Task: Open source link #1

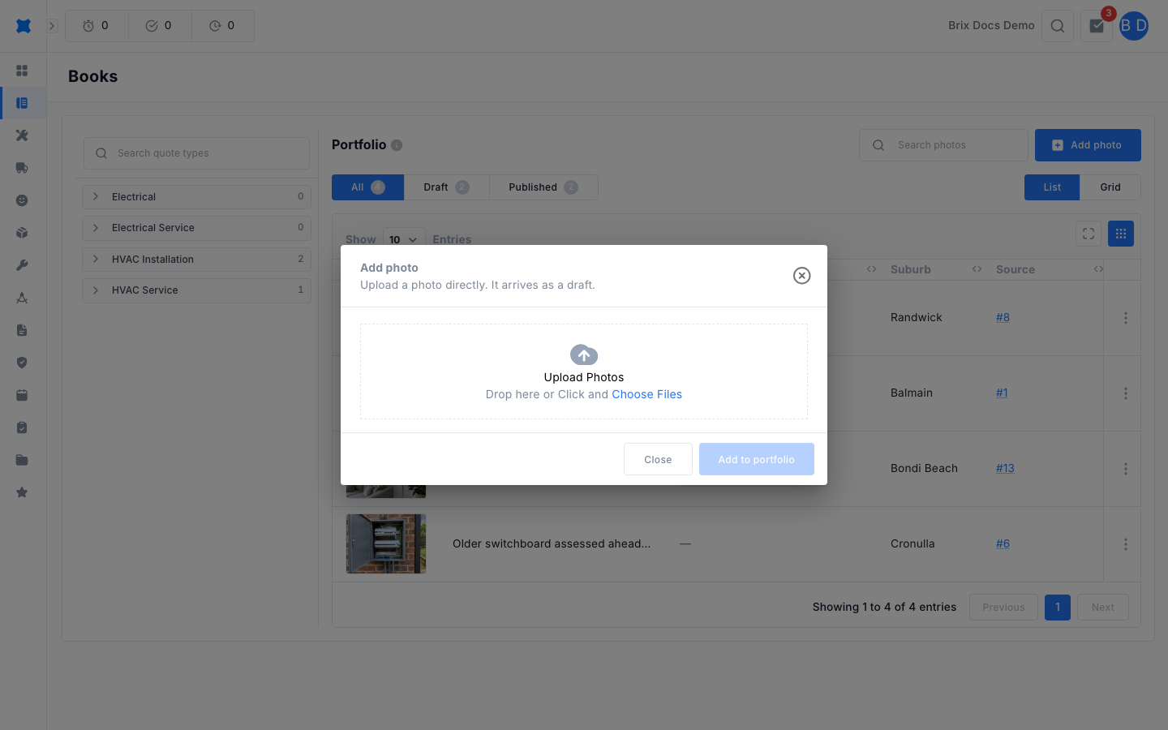Action: click(1002, 393)
